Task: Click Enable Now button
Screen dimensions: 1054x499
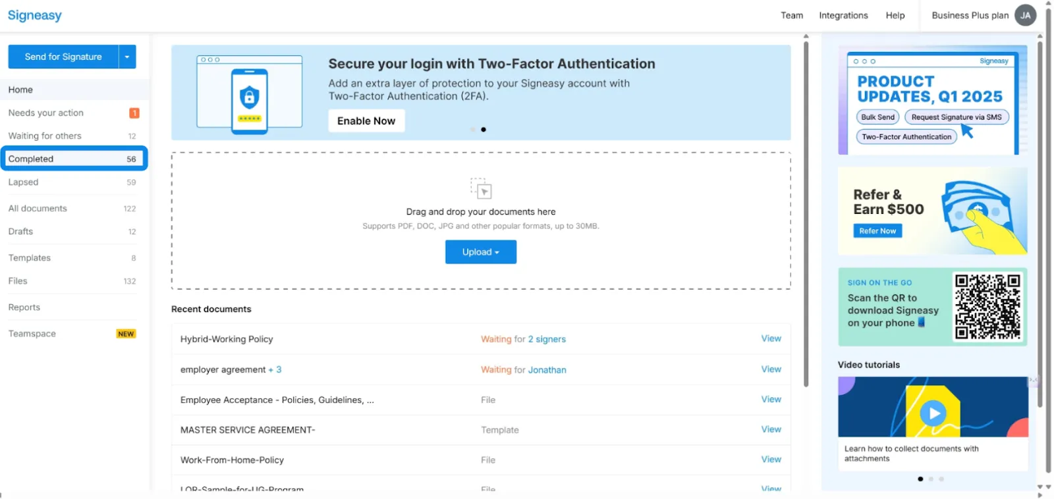Action: 366,121
